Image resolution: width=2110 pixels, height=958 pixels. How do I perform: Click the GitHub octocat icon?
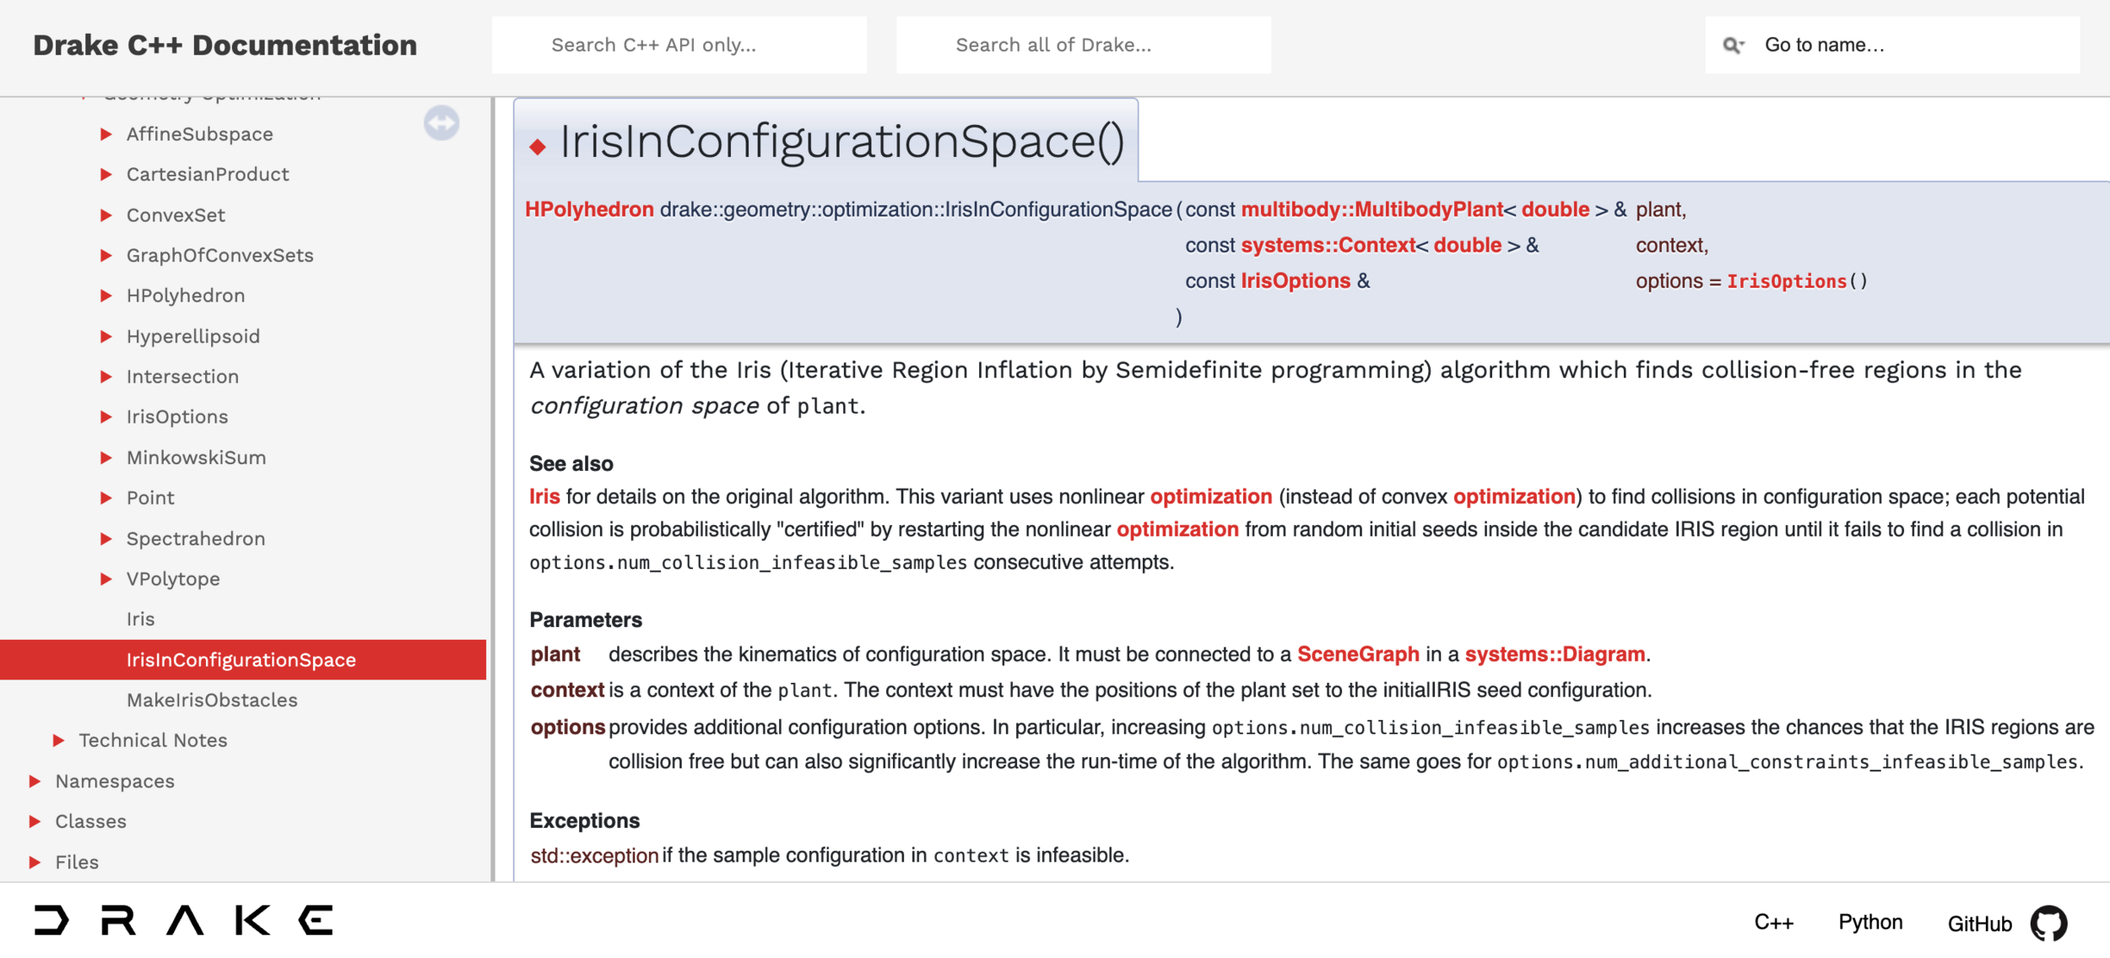click(x=2048, y=923)
